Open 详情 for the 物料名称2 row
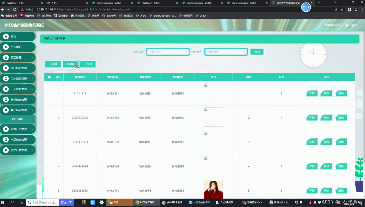This screenshot has width=365, height=207. (x=312, y=118)
